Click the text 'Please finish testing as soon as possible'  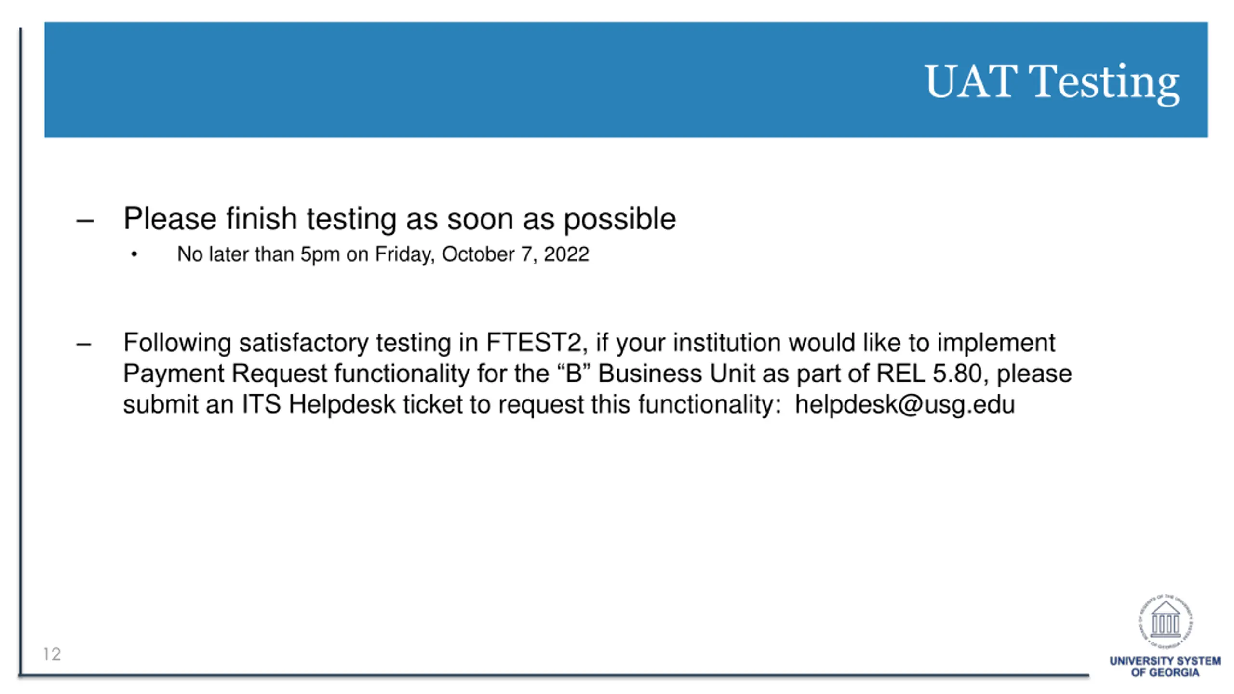pos(400,219)
